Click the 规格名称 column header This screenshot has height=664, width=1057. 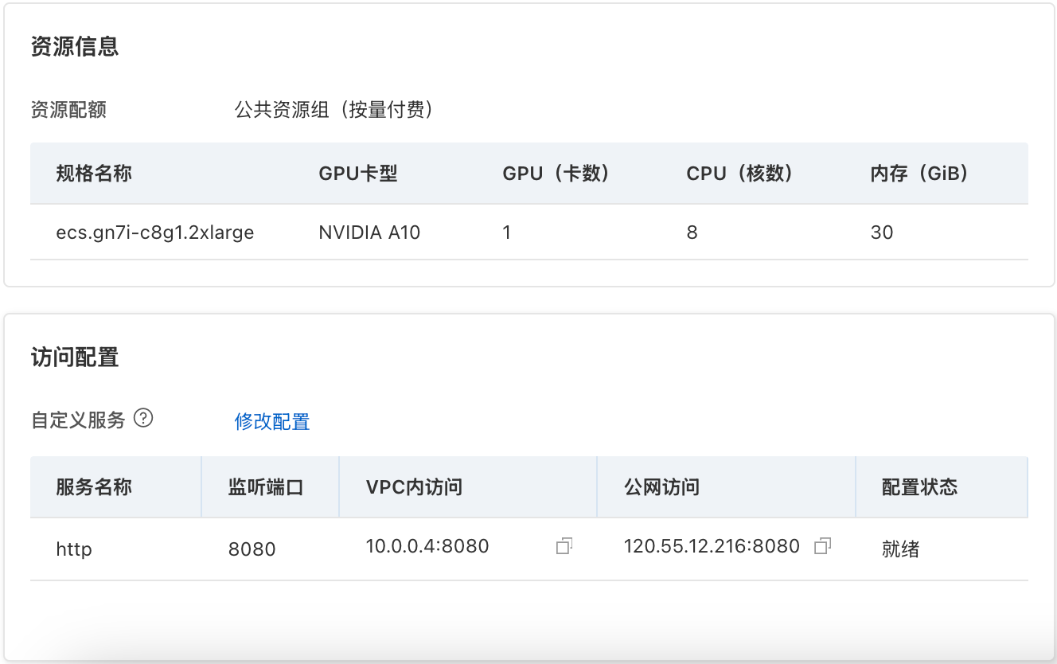click(94, 174)
